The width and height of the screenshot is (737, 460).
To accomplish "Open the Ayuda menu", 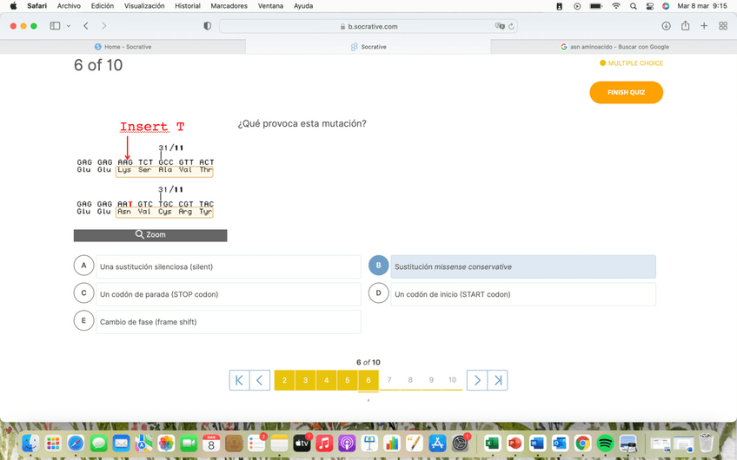I will pos(303,6).
